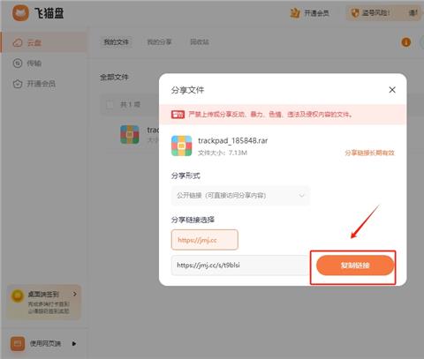Switch to 我的文件 tab

(117, 42)
